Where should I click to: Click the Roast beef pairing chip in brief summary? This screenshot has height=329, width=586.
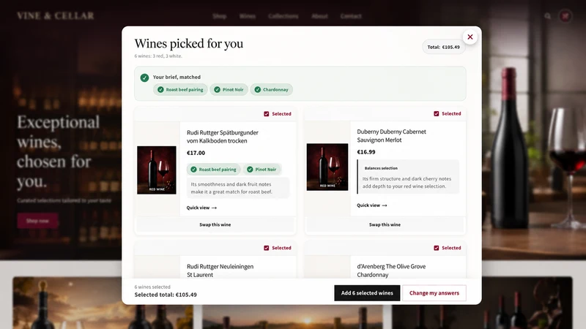pyautogui.click(x=180, y=89)
